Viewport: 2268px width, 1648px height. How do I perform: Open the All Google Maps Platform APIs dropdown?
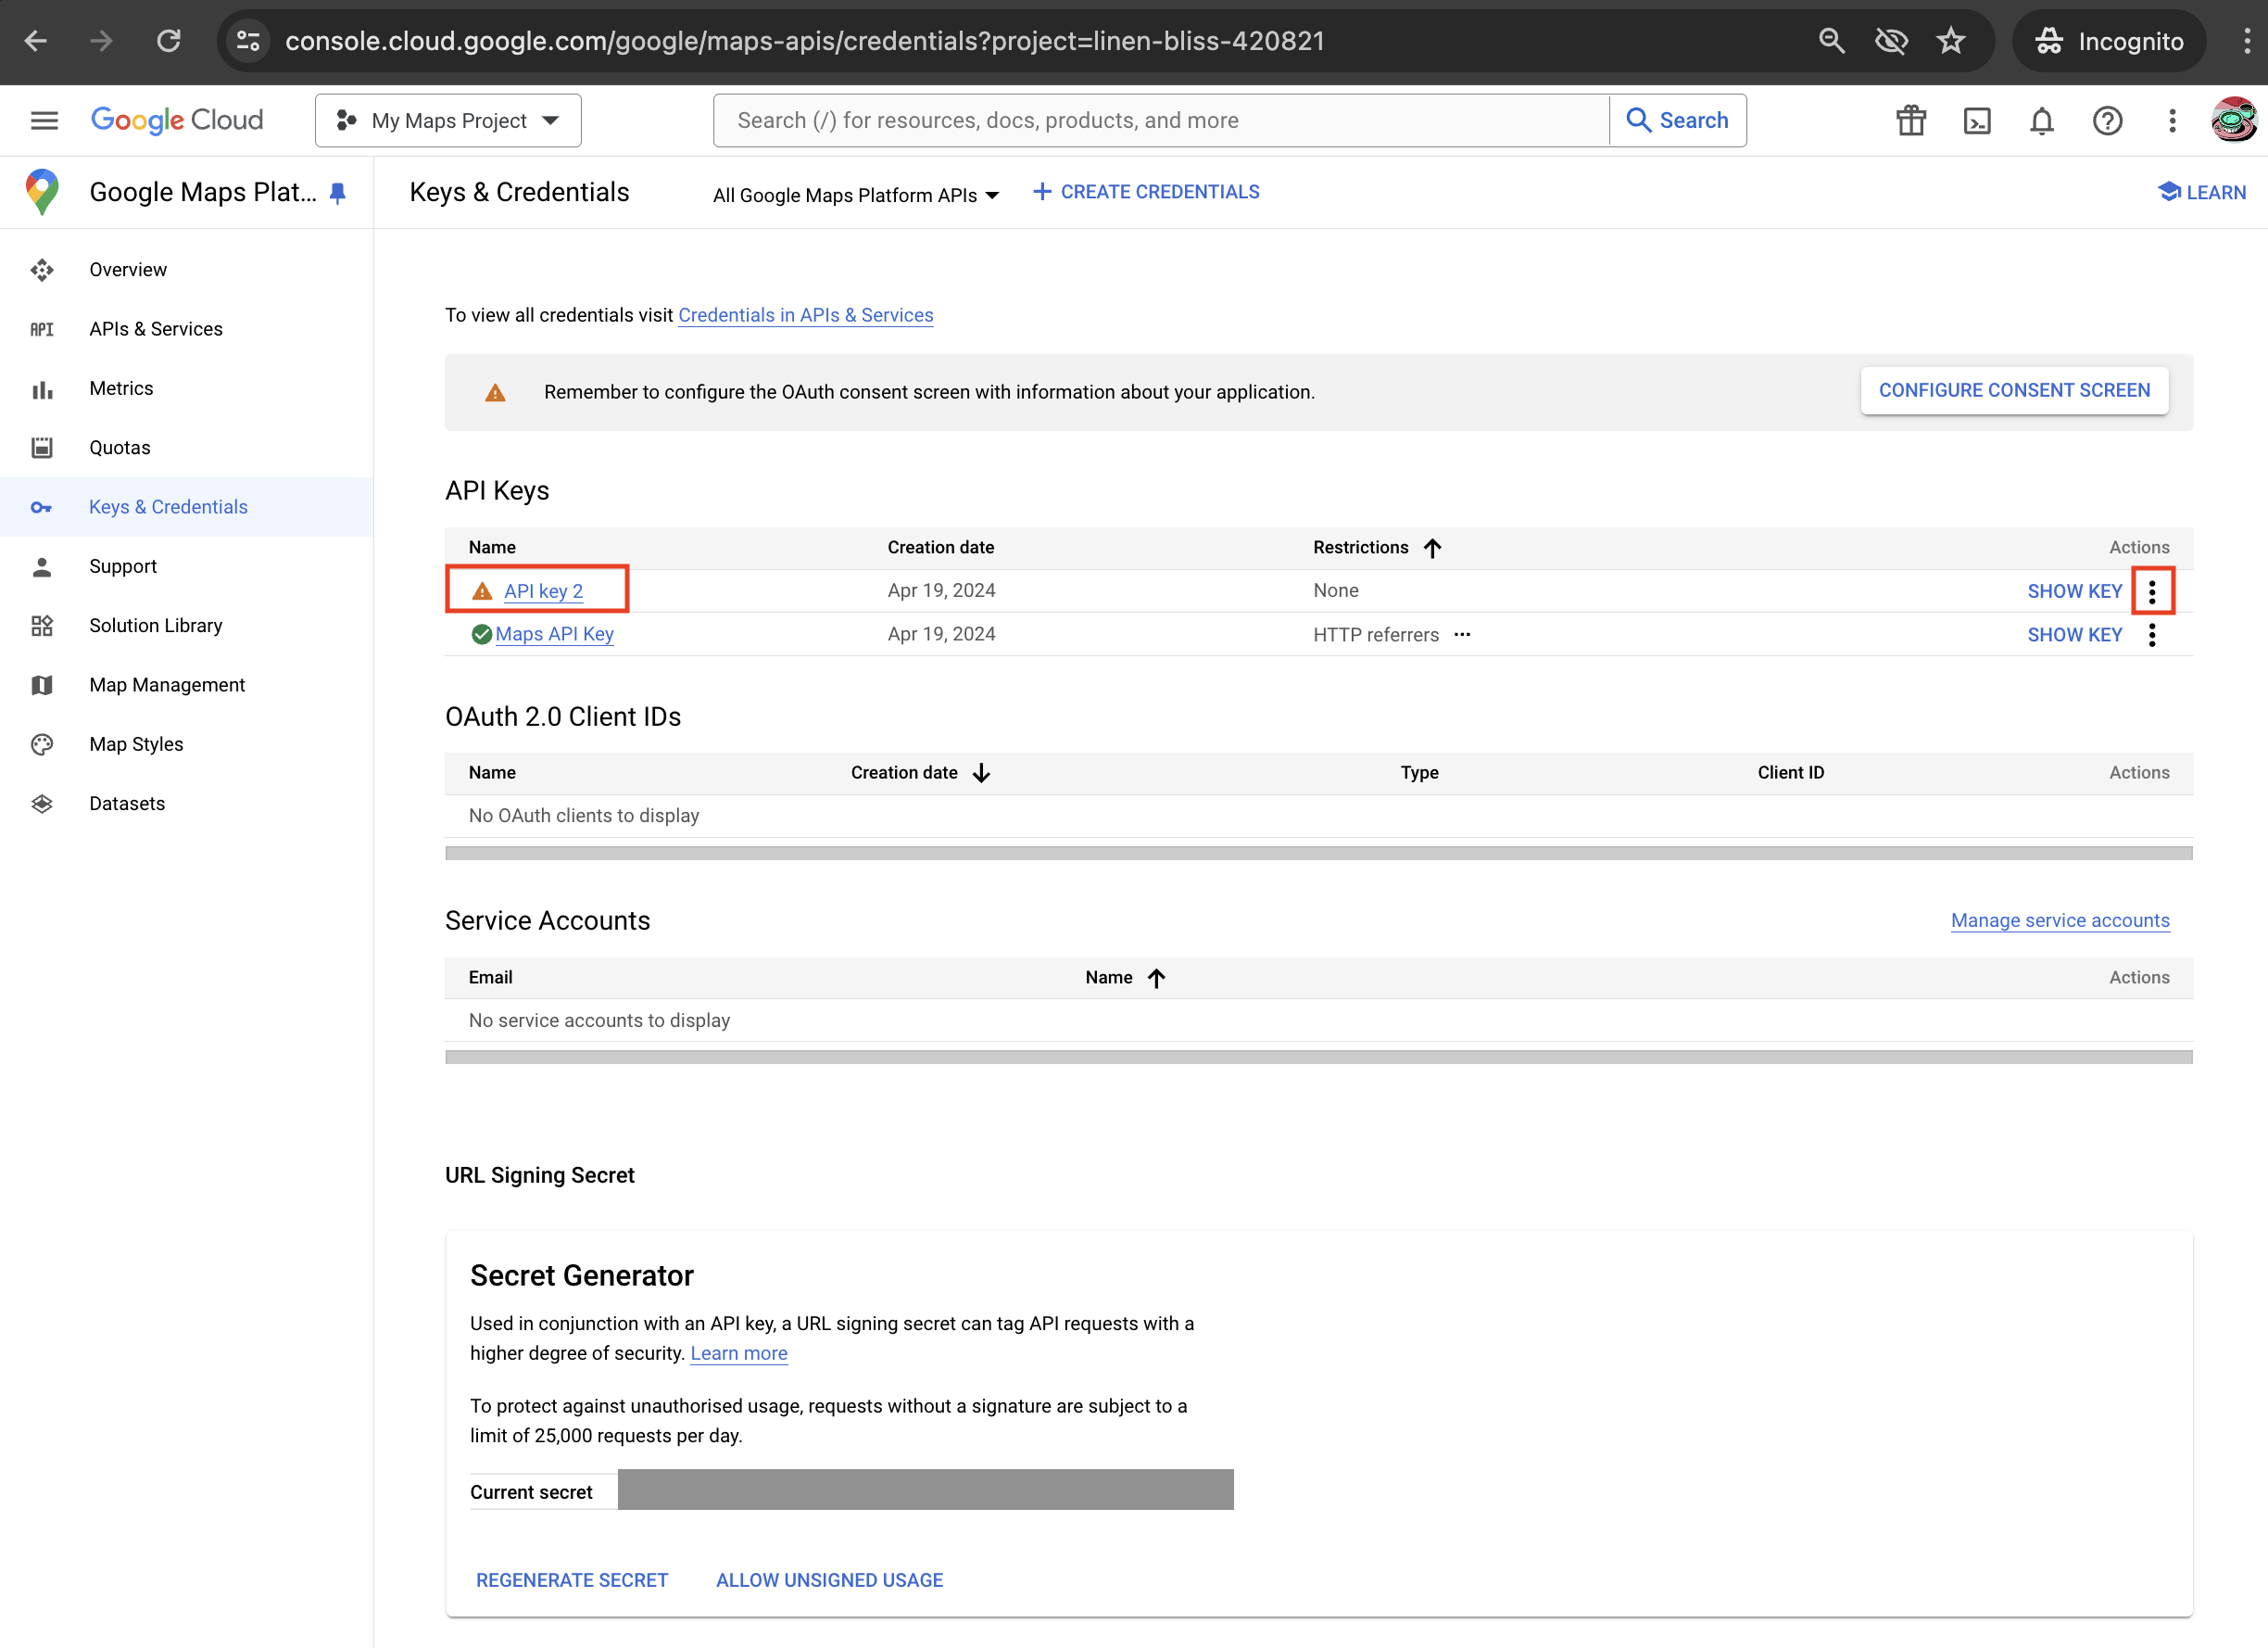[855, 196]
